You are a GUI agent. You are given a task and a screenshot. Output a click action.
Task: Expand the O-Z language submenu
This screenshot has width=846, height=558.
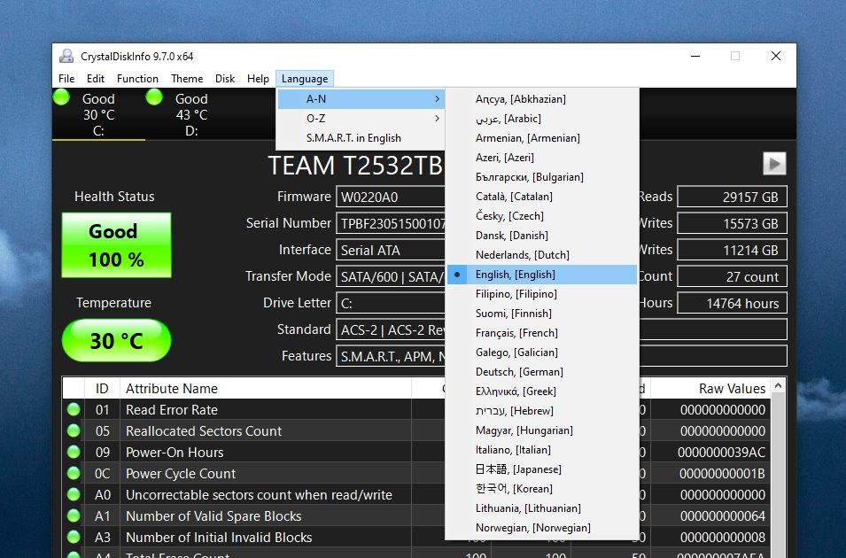click(x=361, y=118)
